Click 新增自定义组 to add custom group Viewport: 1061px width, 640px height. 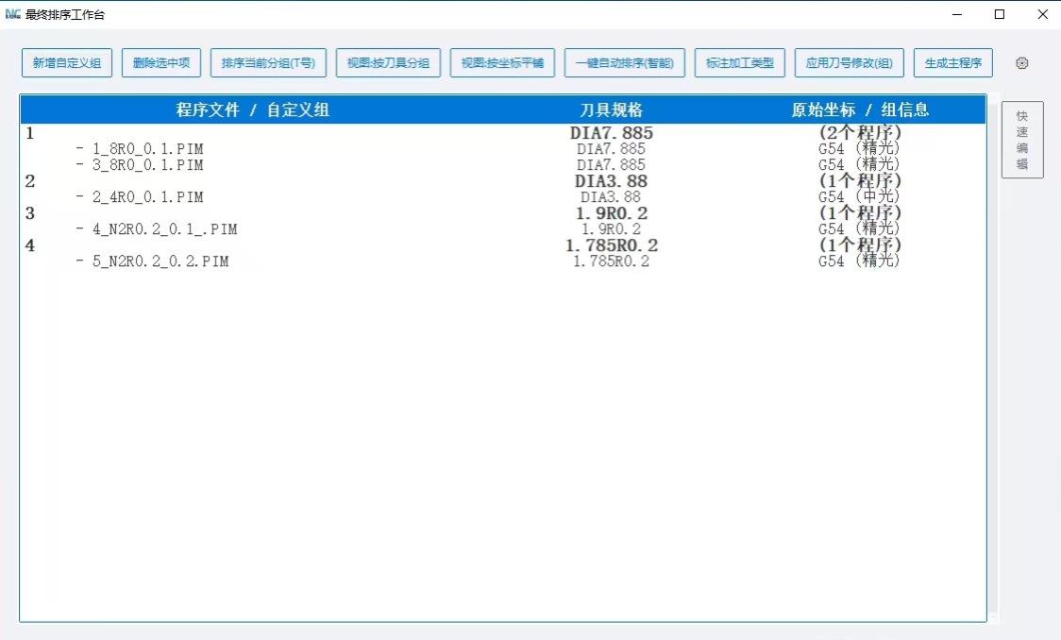66,62
